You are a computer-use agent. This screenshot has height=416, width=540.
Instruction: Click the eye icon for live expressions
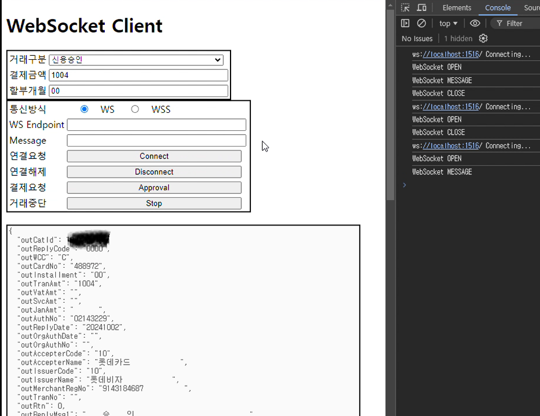point(475,24)
